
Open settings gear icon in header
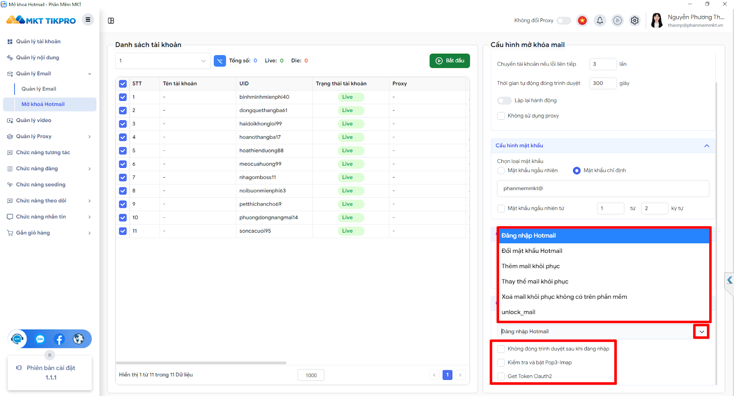(x=635, y=21)
